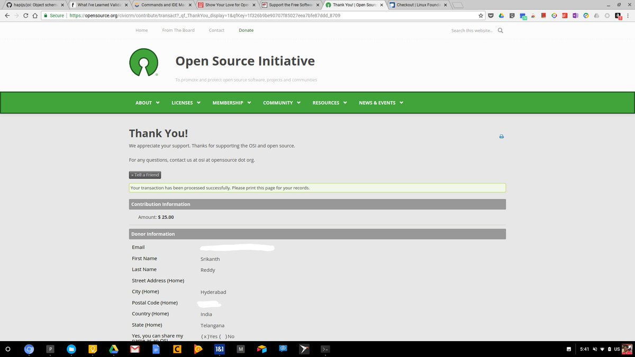This screenshot has width=635, height=357.
Task: Expand the RESOURCES dropdown menu
Action: pyautogui.click(x=330, y=103)
